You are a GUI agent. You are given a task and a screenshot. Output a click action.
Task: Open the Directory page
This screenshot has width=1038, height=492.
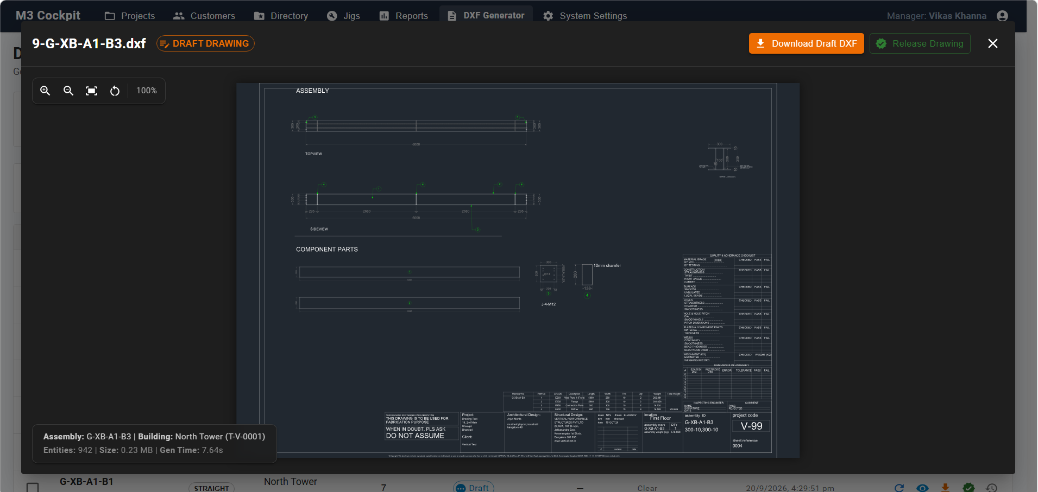[x=281, y=16]
